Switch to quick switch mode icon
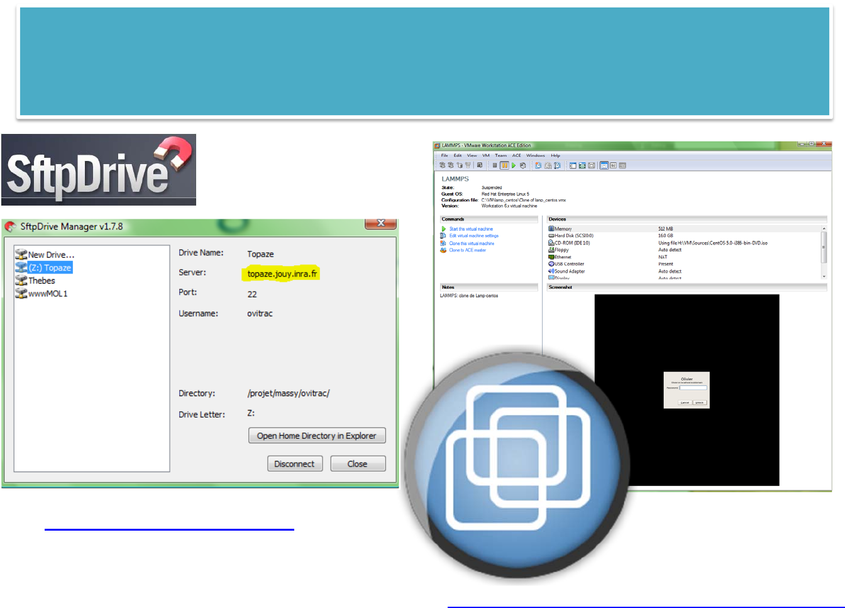 [x=582, y=165]
